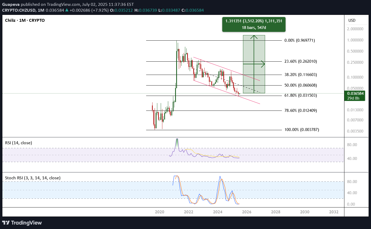Viewport: 371px width, 229px height.
Task: Click the 2032 label on time axis
Action: tap(334, 212)
